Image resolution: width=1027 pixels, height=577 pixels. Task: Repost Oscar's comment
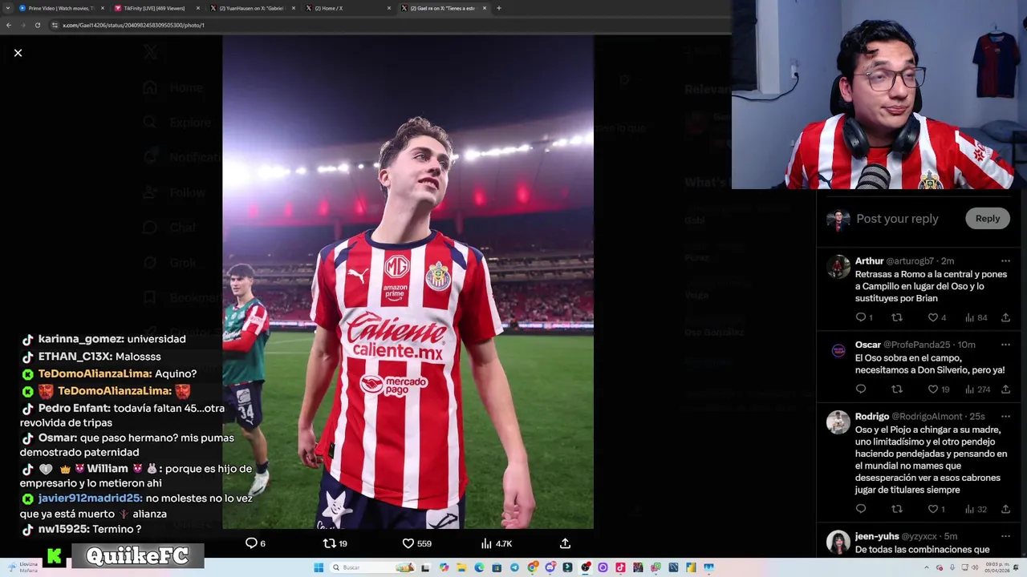[897, 389]
